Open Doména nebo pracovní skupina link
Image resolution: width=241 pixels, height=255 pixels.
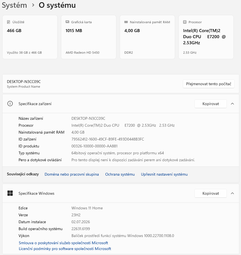pos(72,174)
